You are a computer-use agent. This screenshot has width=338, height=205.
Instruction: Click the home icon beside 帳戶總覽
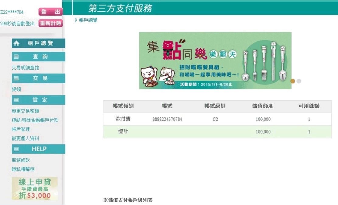(16, 43)
